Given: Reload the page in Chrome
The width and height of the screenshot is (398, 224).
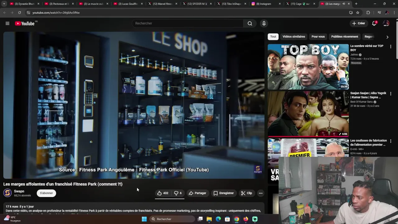Looking at the screenshot, I should pos(19,12).
